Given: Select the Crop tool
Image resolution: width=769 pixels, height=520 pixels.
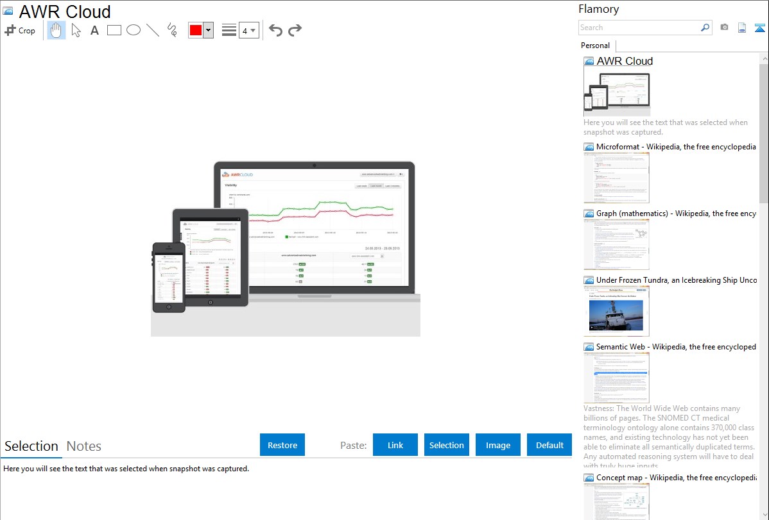Looking at the screenshot, I should pyautogui.click(x=20, y=30).
